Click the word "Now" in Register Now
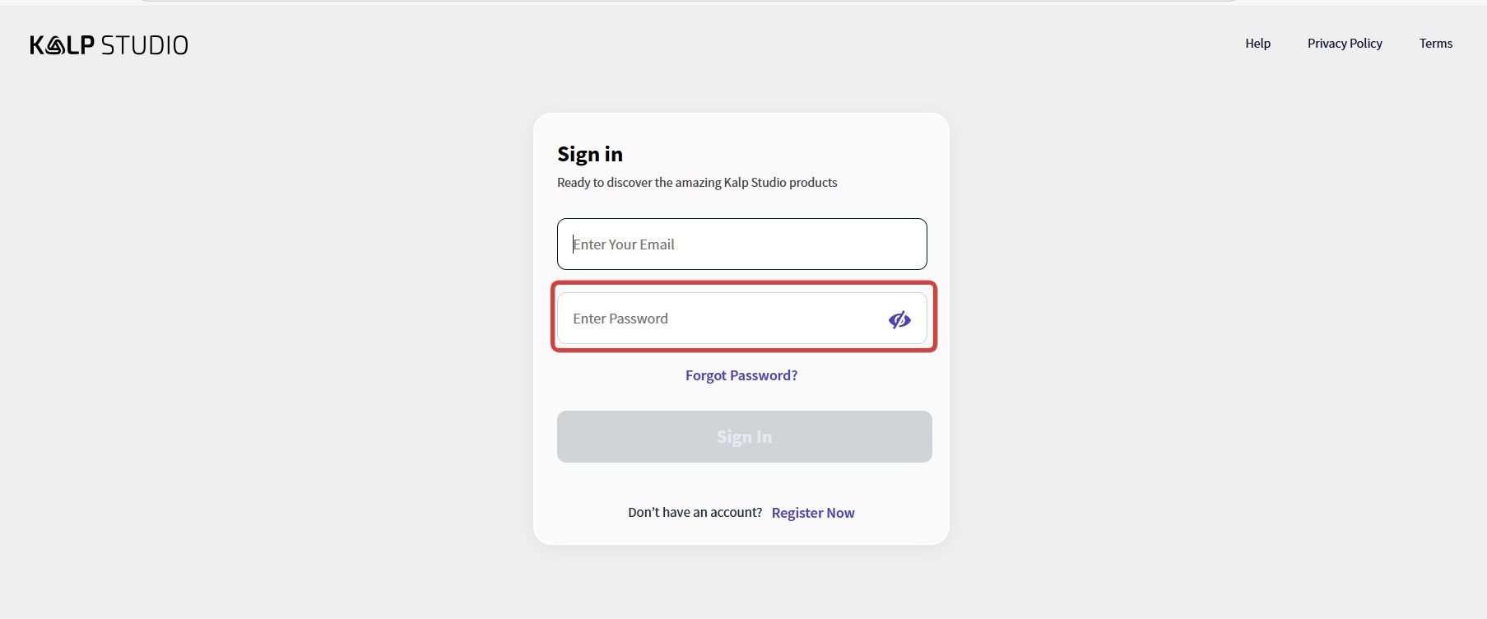1487x619 pixels. coord(840,513)
